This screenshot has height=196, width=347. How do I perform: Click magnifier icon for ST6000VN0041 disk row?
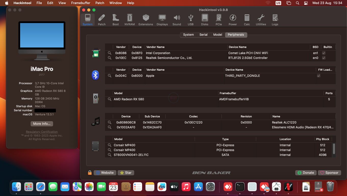(x=109, y=155)
